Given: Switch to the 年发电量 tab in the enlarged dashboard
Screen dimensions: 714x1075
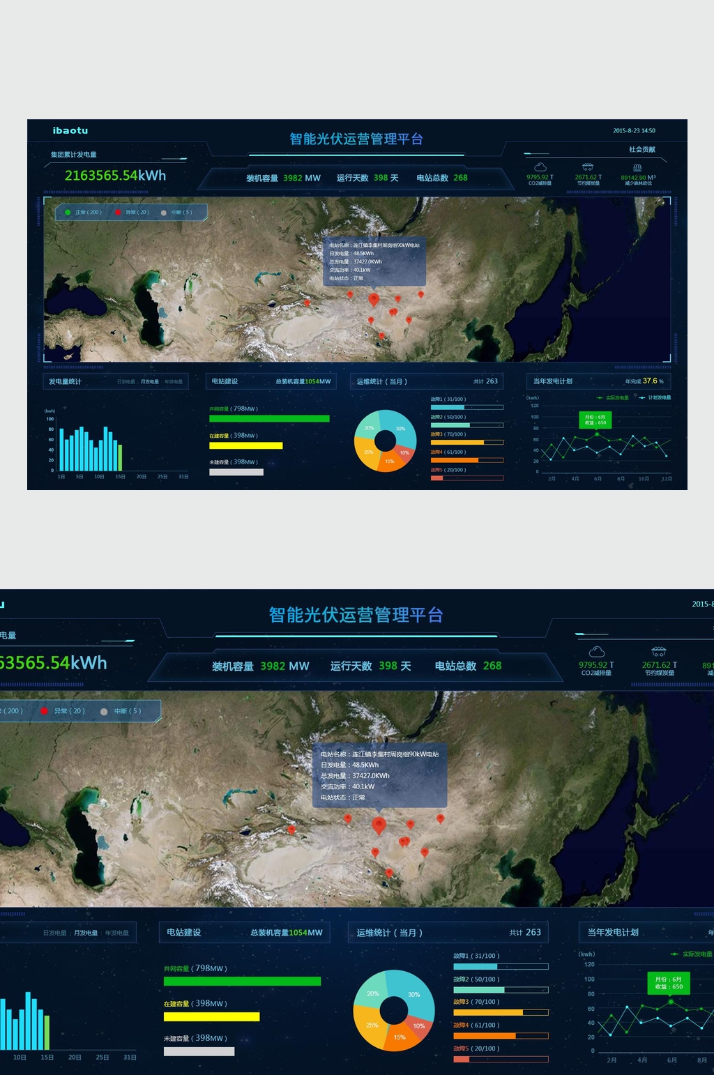Looking at the screenshot, I should point(117,933).
